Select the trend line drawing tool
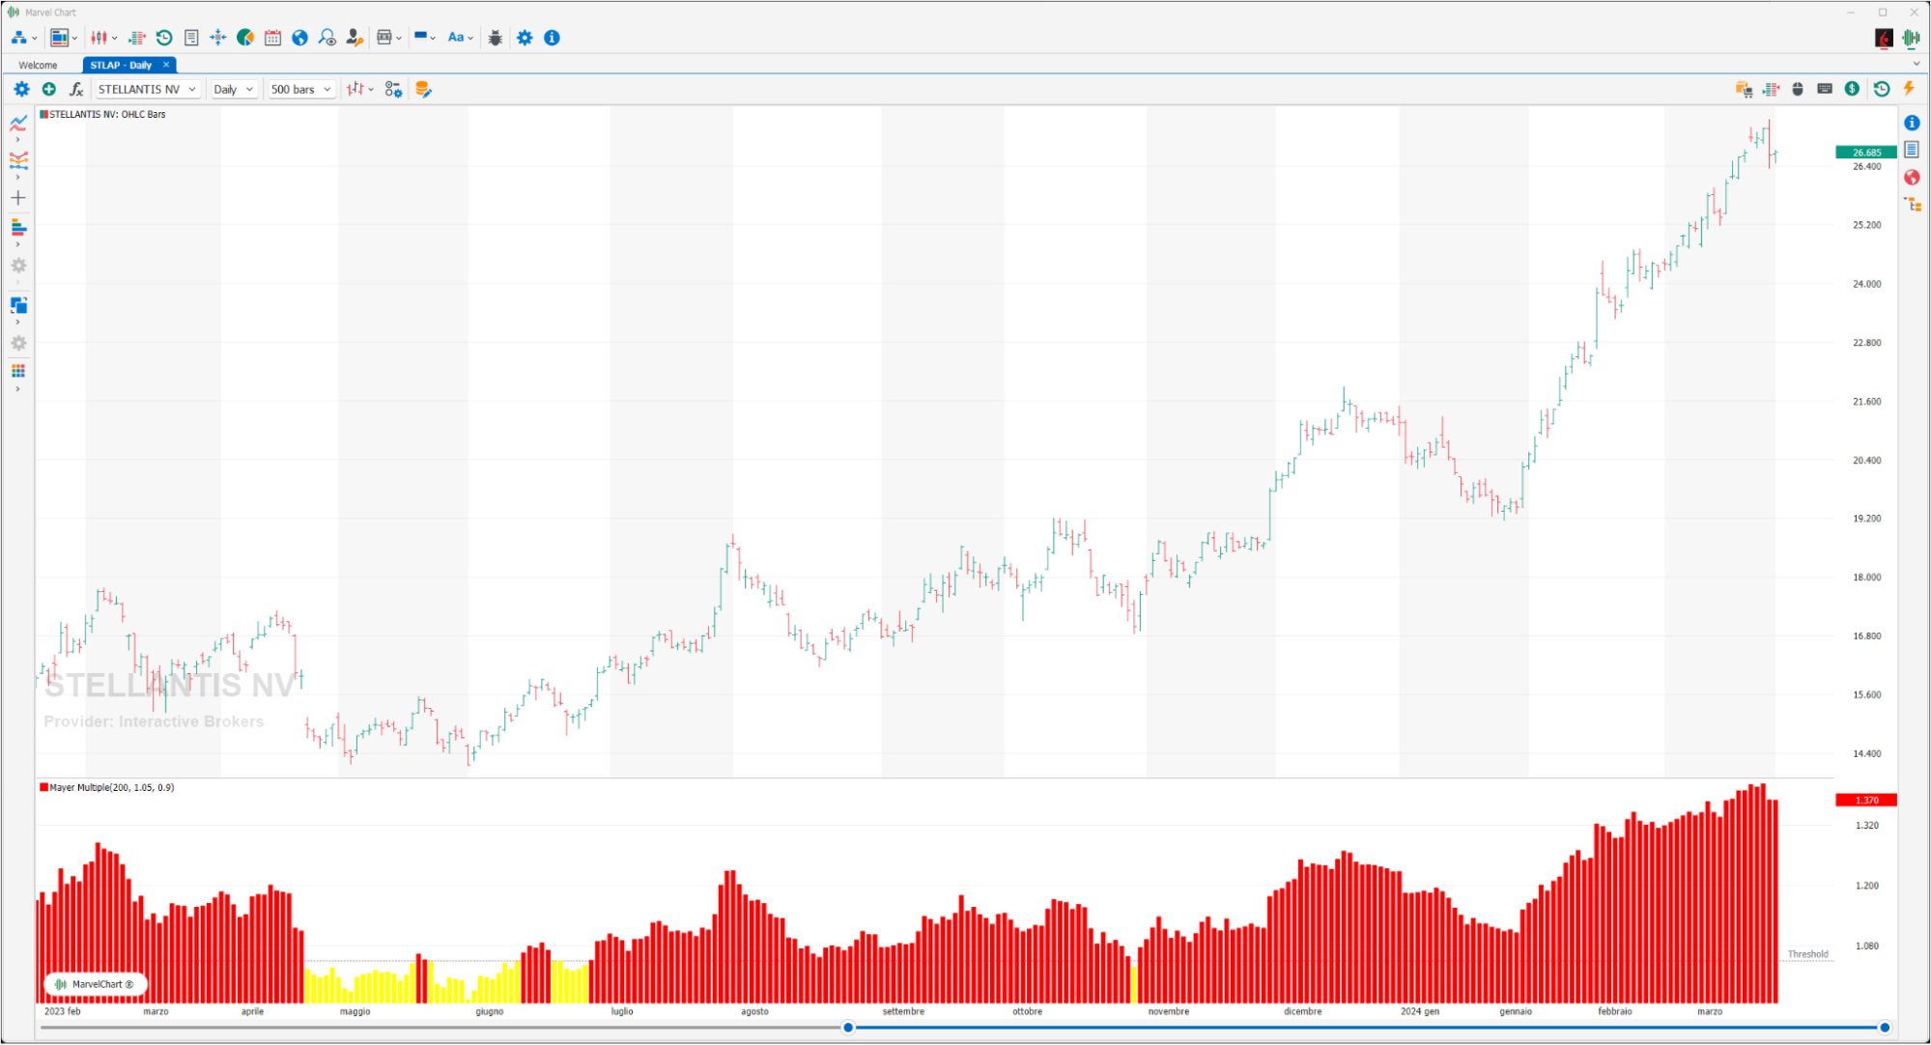This screenshot has height=1045, width=1931. [x=18, y=123]
